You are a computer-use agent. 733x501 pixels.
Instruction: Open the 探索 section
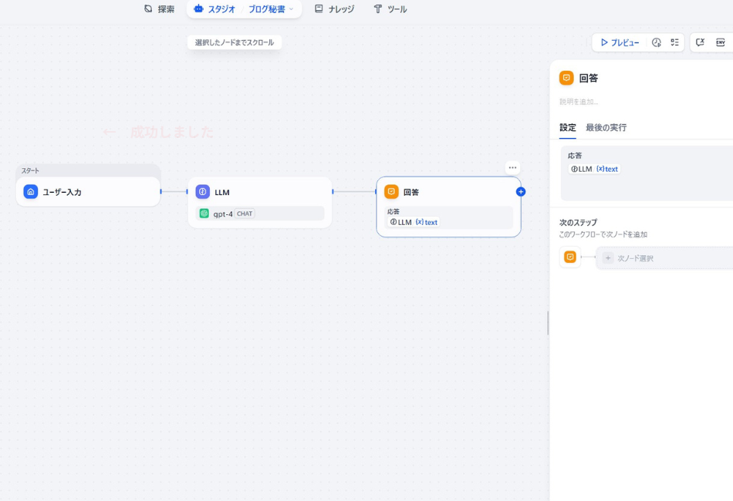(159, 9)
